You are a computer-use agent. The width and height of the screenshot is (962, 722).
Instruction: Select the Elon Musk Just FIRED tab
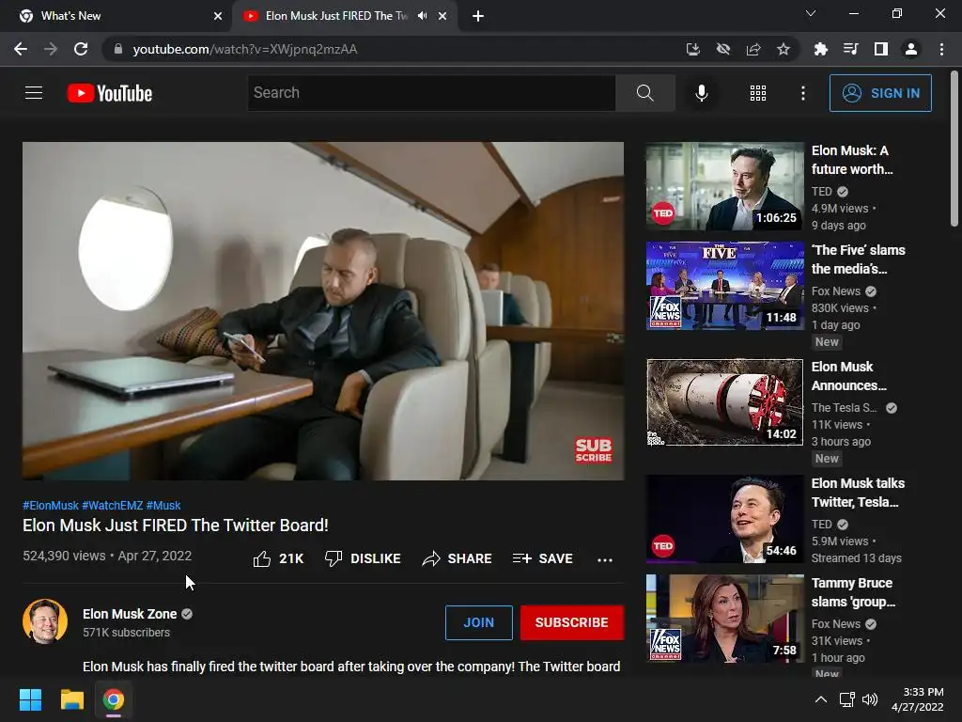(x=344, y=16)
